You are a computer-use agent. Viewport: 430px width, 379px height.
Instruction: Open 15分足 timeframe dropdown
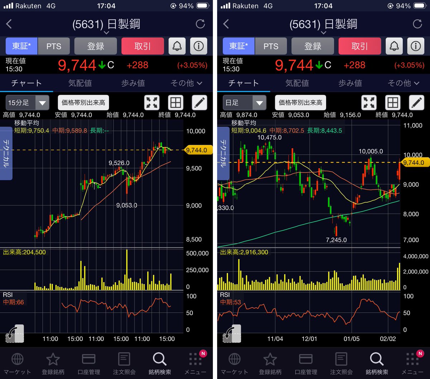27,103
